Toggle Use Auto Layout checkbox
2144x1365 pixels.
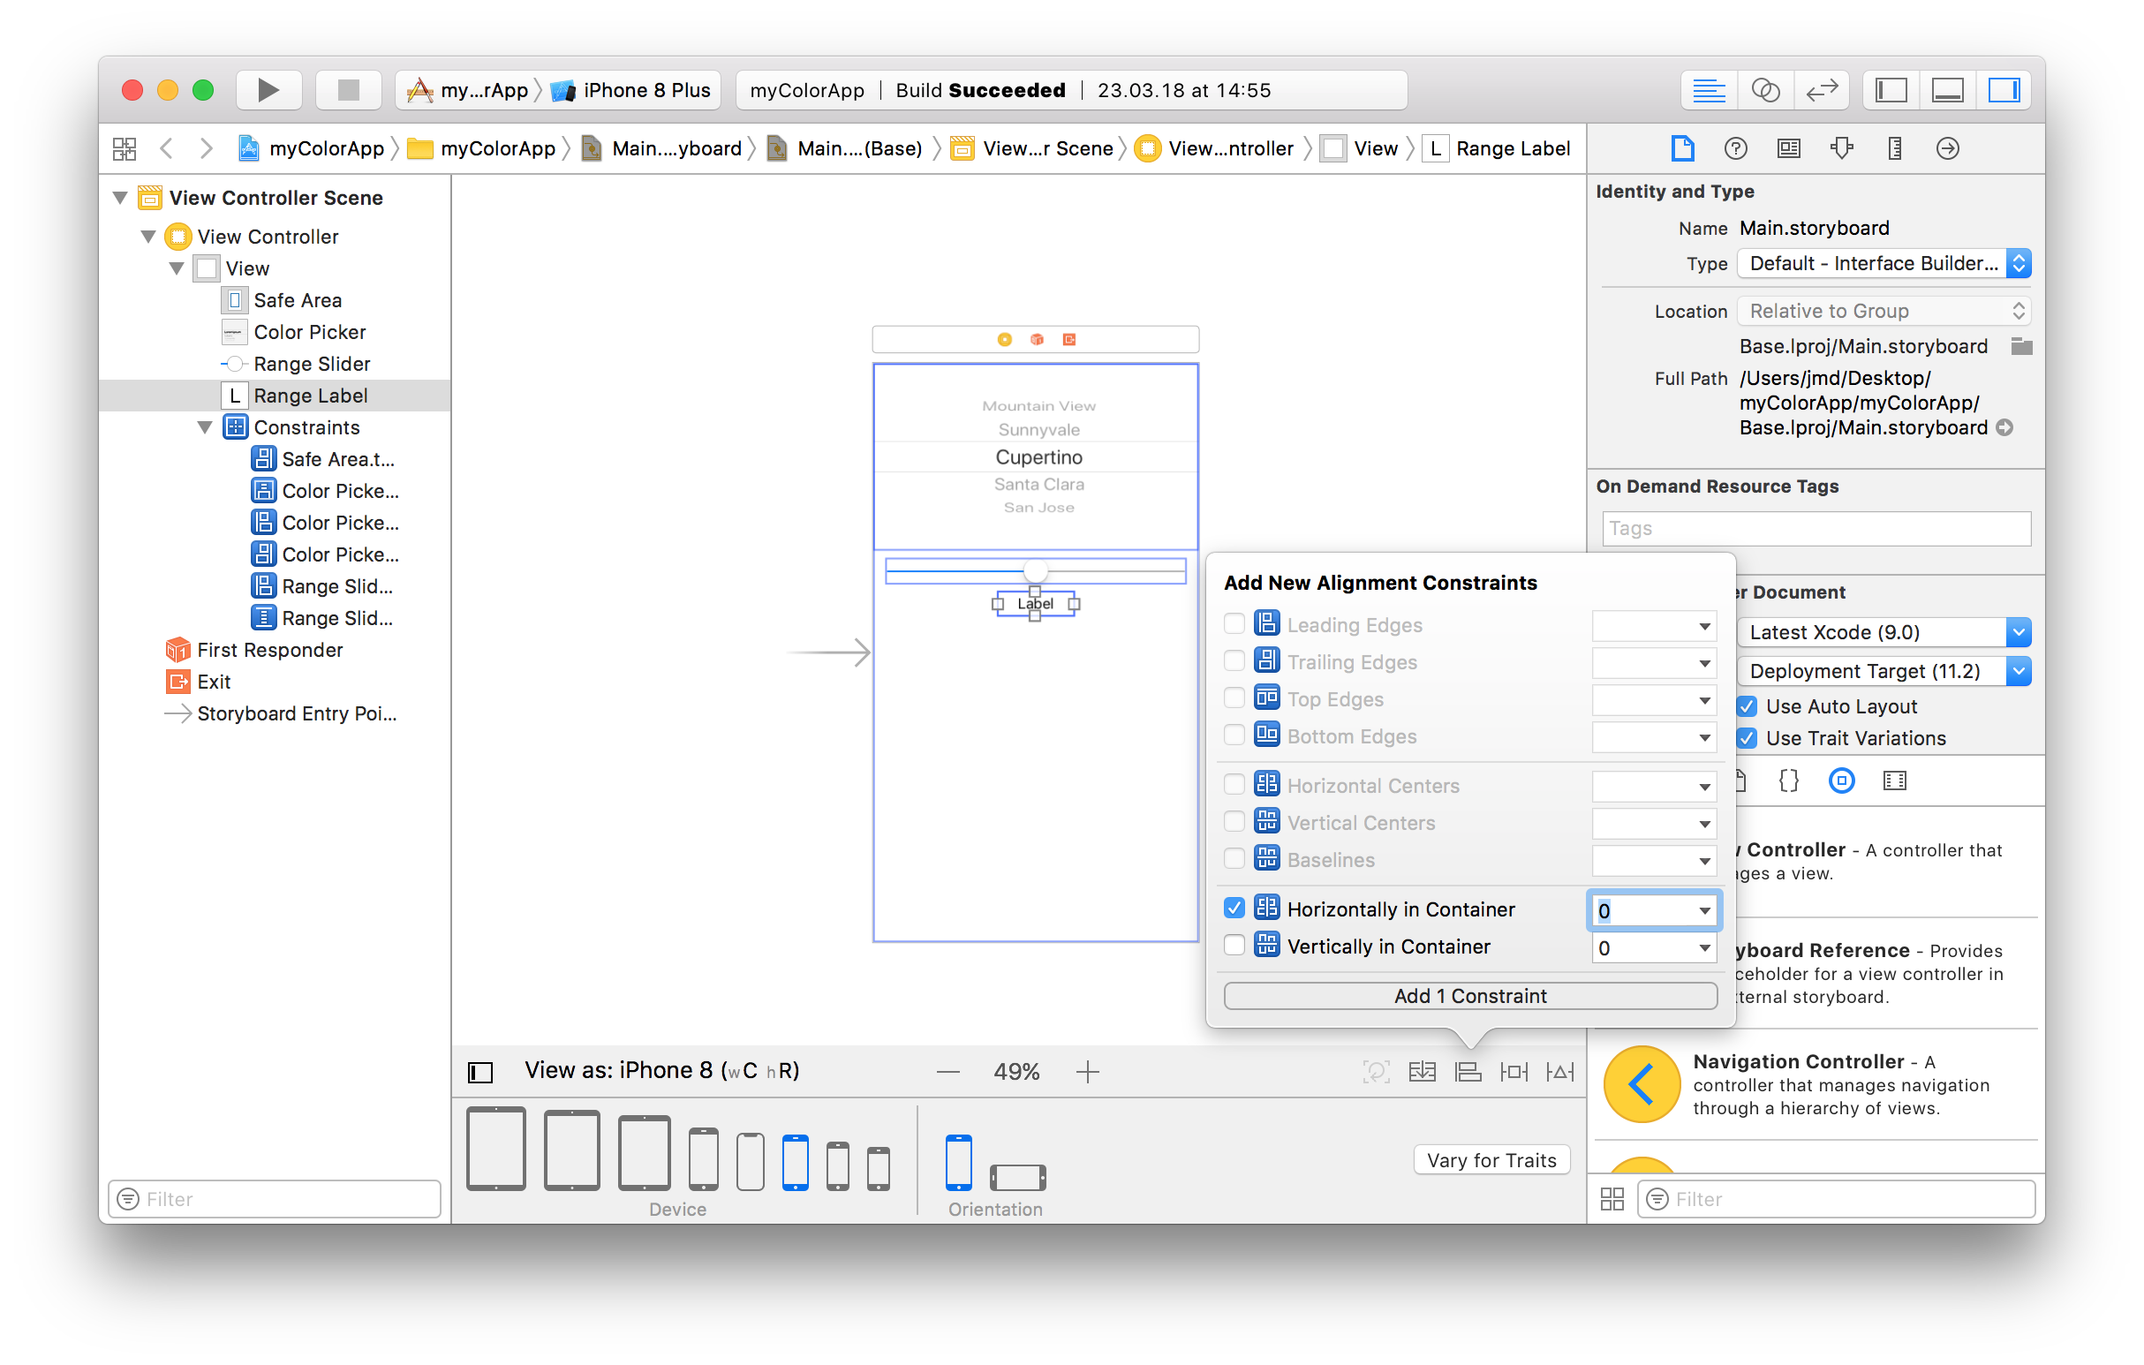click(1747, 706)
